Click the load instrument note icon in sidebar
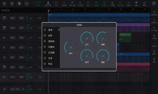This screenshot has width=158, height=94. [154, 20]
